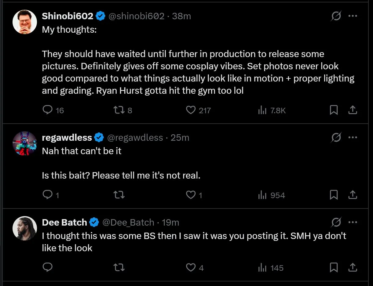Like regawdless's tweet
This screenshot has height=286, width=373.
point(191,195)
